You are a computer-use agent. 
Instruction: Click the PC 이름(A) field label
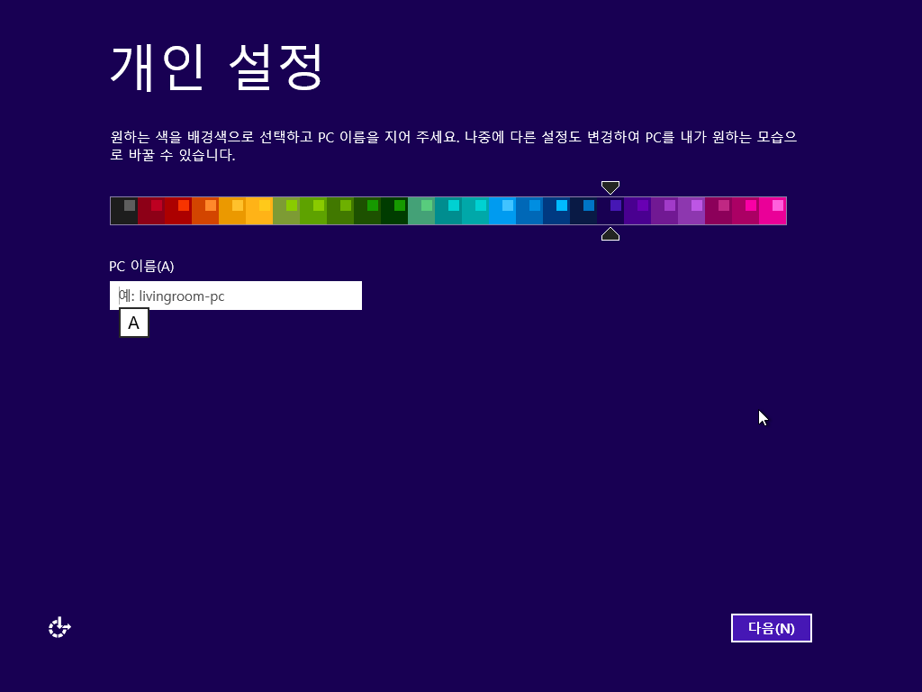[141, 266]
